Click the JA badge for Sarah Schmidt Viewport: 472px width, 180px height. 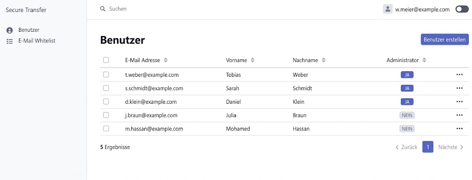(407, 88)
